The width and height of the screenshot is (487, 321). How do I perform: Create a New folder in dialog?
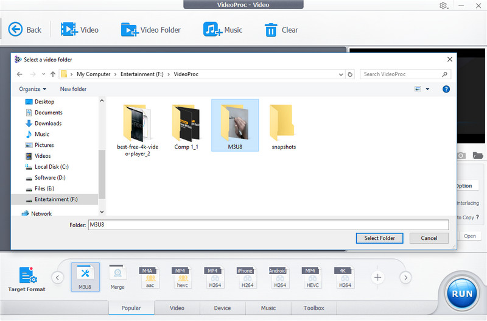[73, 89]
